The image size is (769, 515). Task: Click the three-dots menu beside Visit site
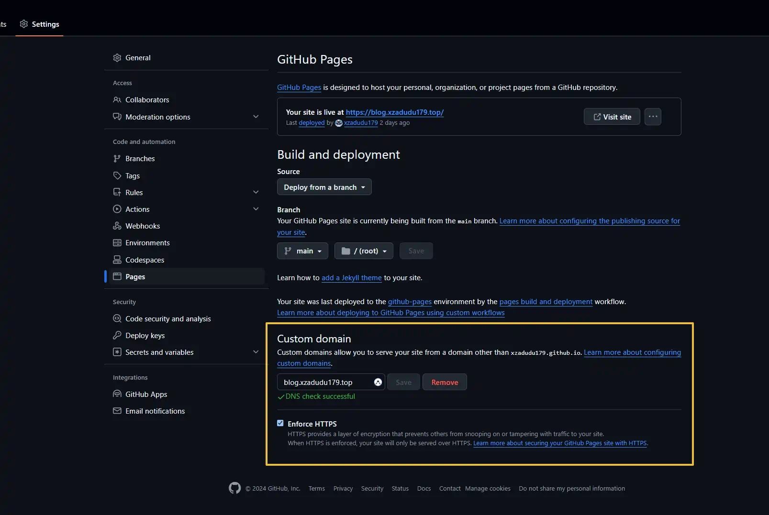(x=653, y=117)
